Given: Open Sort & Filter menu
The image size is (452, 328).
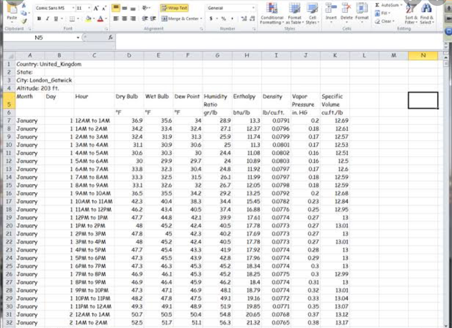Looking at the screenshot, I should [411, 14].
